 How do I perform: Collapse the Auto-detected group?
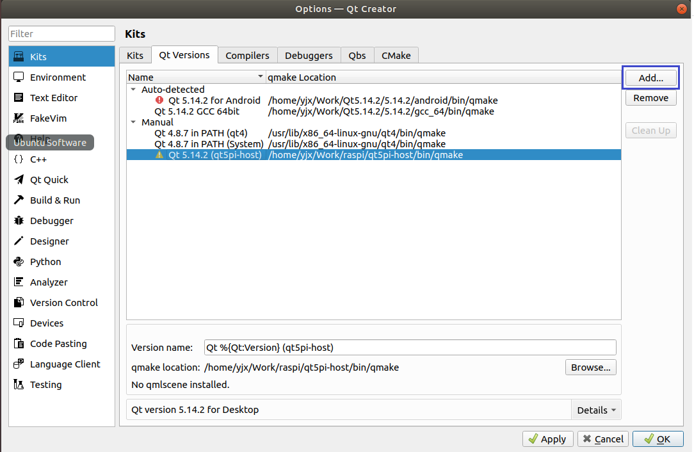(133, 90)
